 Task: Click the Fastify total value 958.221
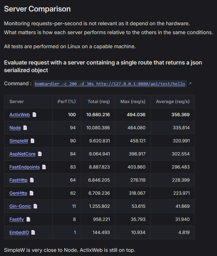click(x=102, y=219)
